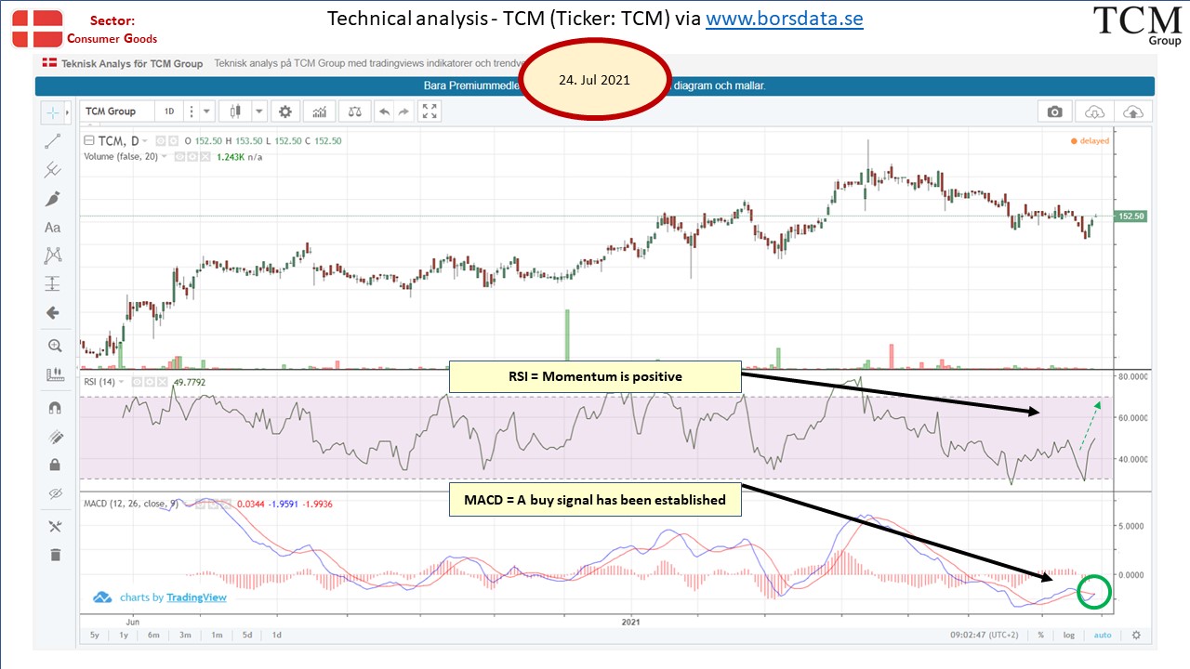Select the crosshair cursor tool
The width and height of the screenshot is (1190, 669).
53,112
